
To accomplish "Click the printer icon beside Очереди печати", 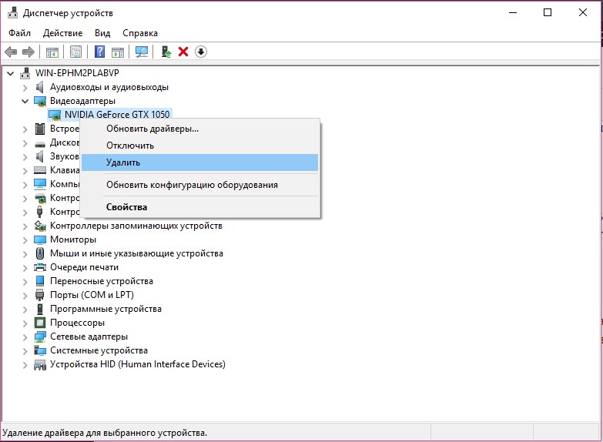I will click(40, 267).
